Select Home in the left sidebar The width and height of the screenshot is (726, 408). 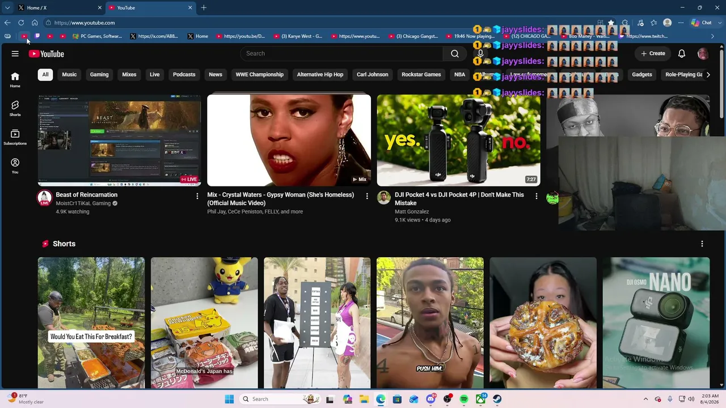click(x=15, y=79)
